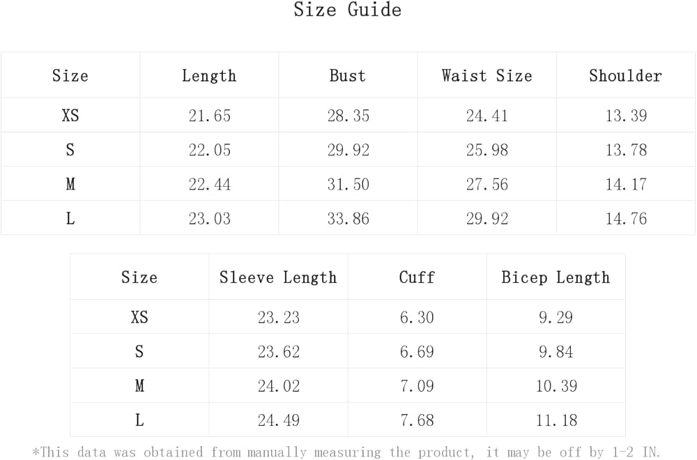697x460 pixels.
Task: Select the Bicep Length column header
Action: click(556, 277)
